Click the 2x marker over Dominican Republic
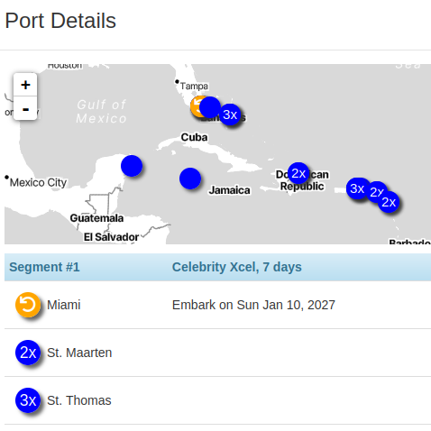This screenshot has width=431, height=431. click(298, 173)
